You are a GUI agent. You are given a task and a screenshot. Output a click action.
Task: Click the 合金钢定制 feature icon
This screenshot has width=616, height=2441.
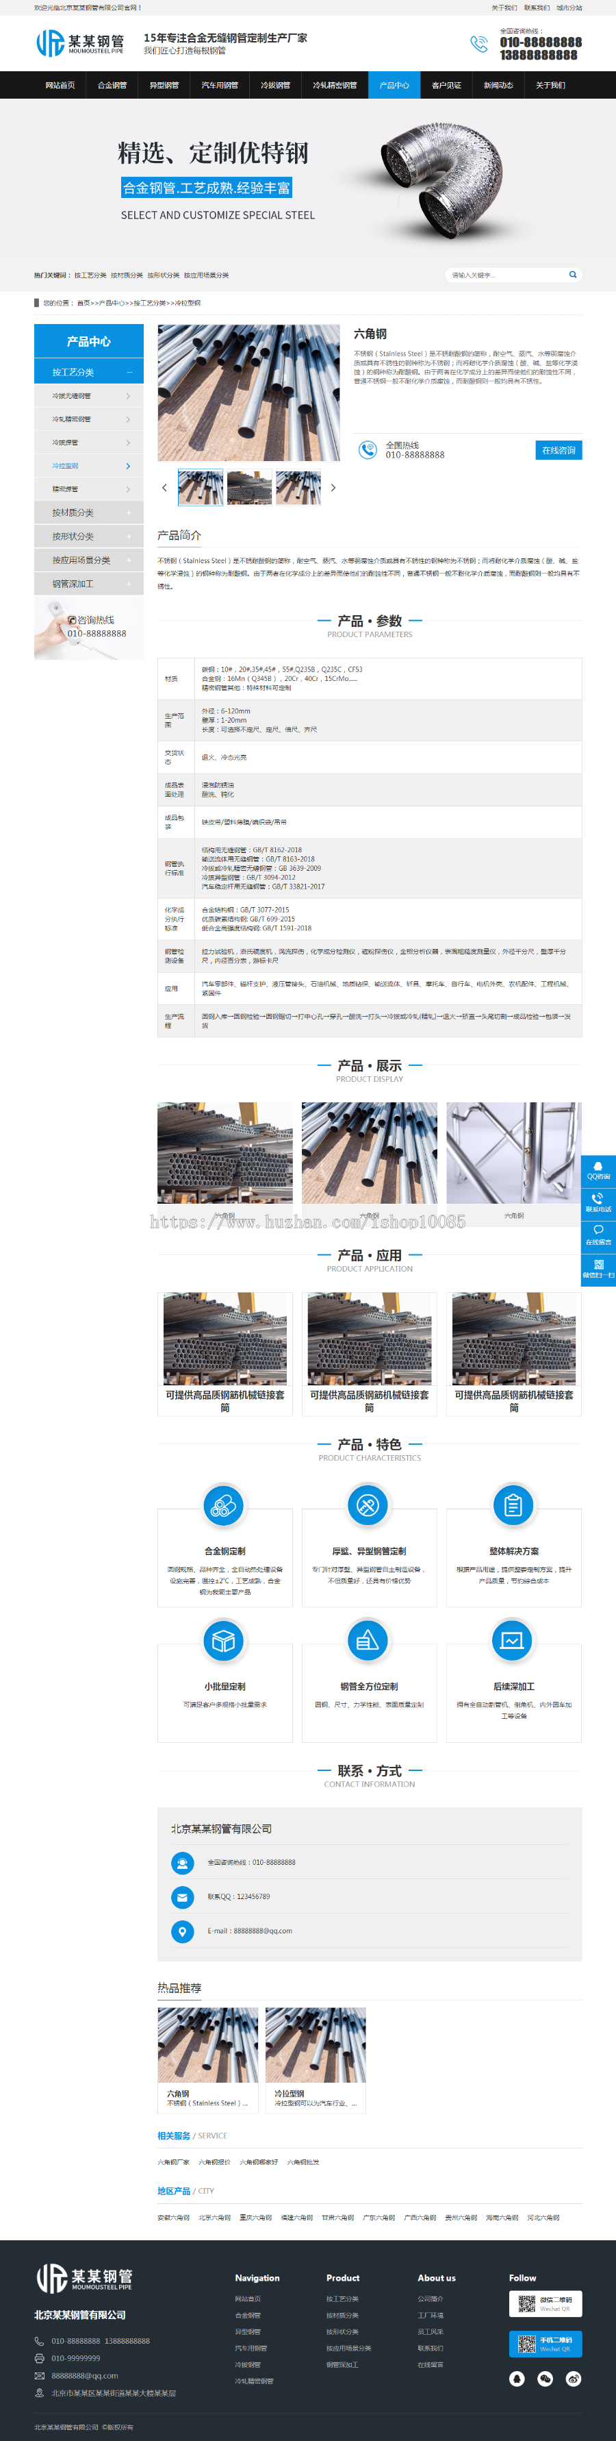tap(224, 1504)
